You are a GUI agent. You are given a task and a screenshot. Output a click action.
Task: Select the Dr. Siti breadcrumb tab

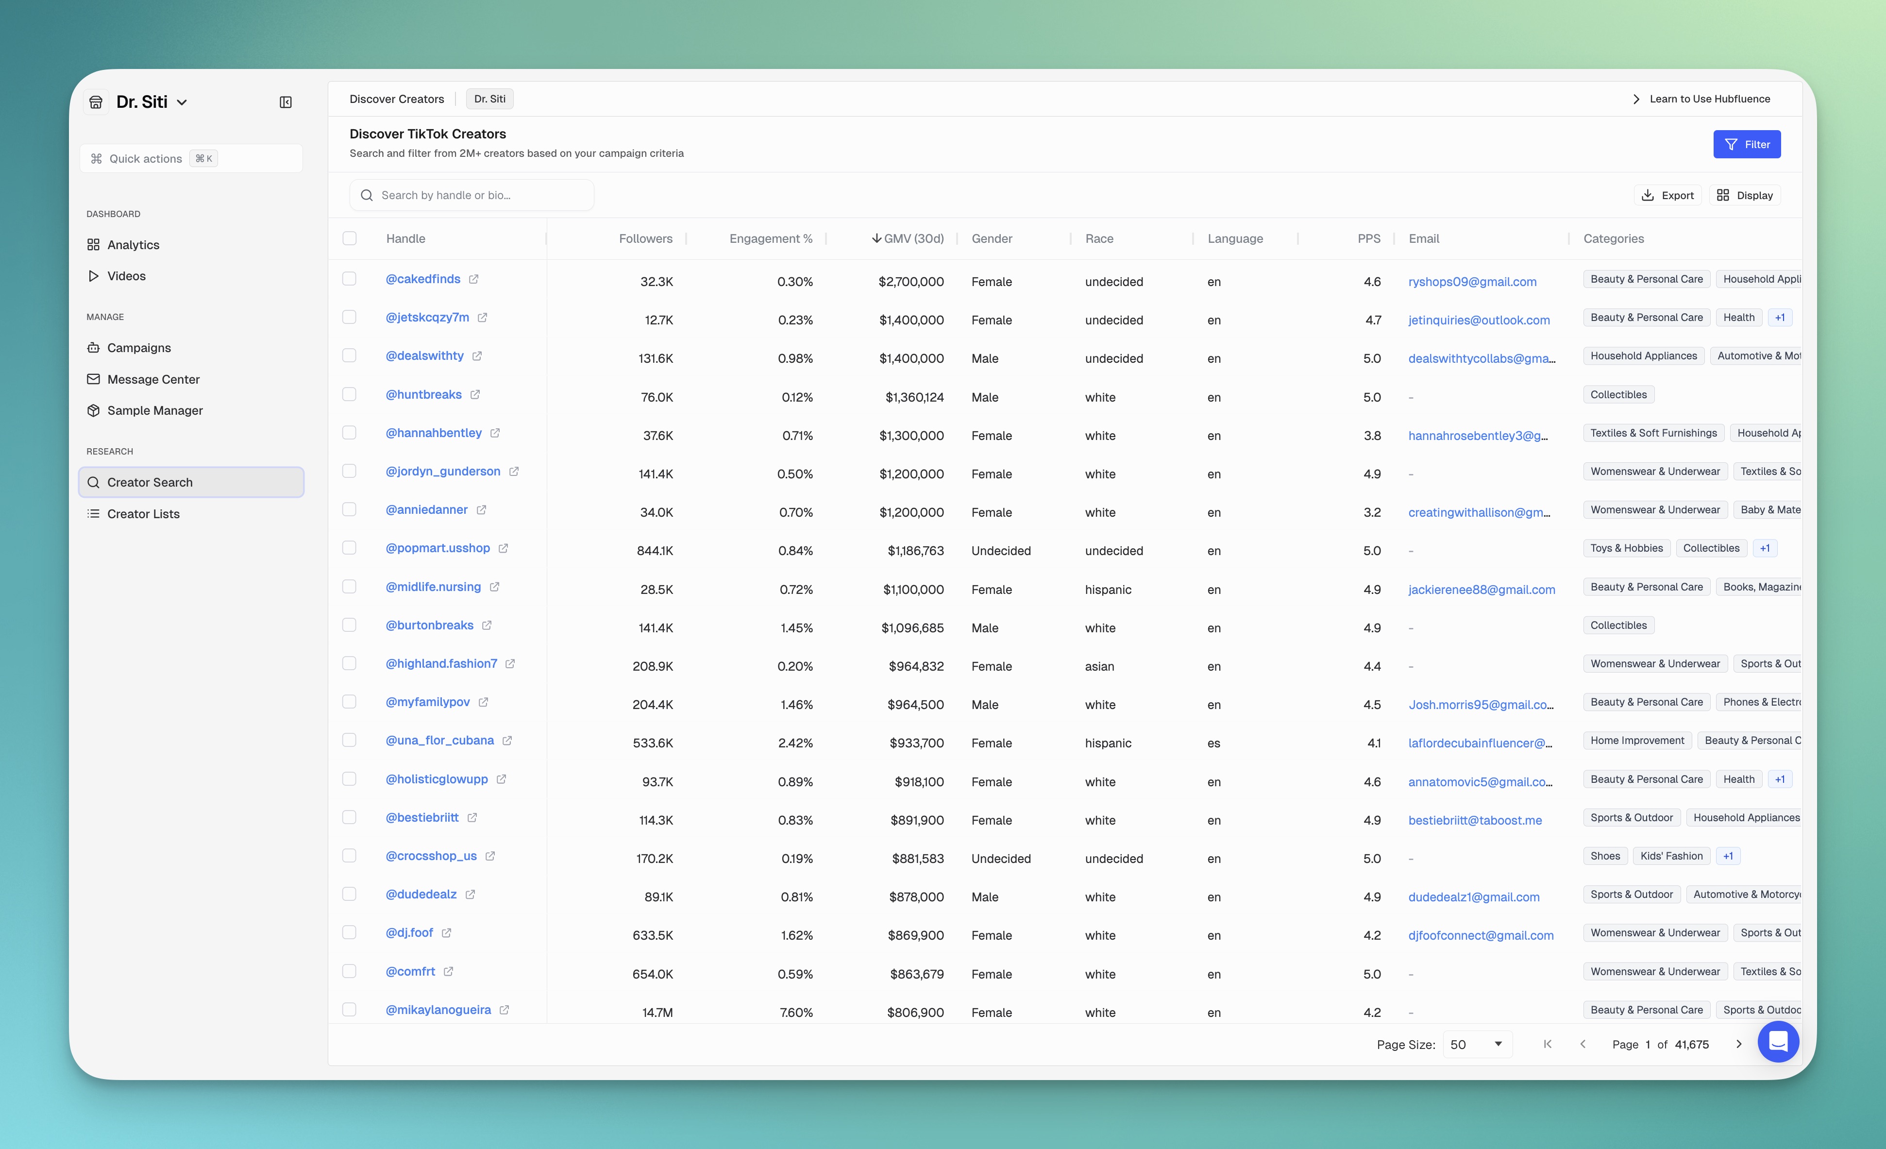click(489, 99)
